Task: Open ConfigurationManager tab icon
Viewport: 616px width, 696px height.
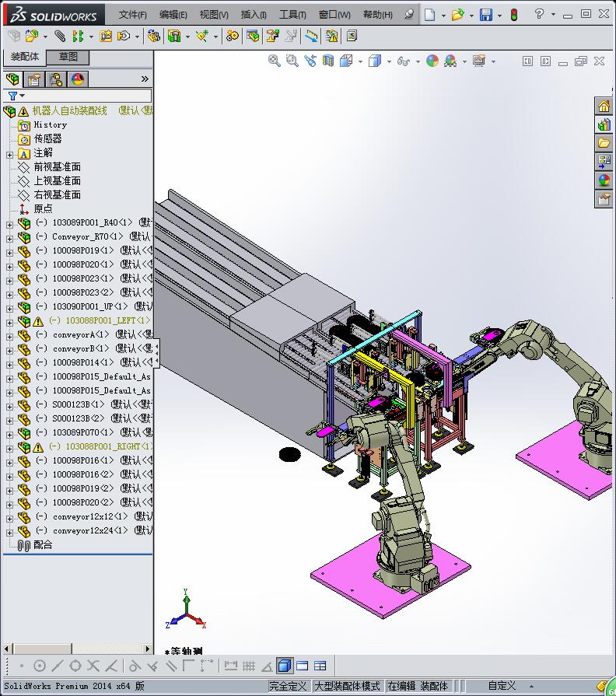Action: 56,79
